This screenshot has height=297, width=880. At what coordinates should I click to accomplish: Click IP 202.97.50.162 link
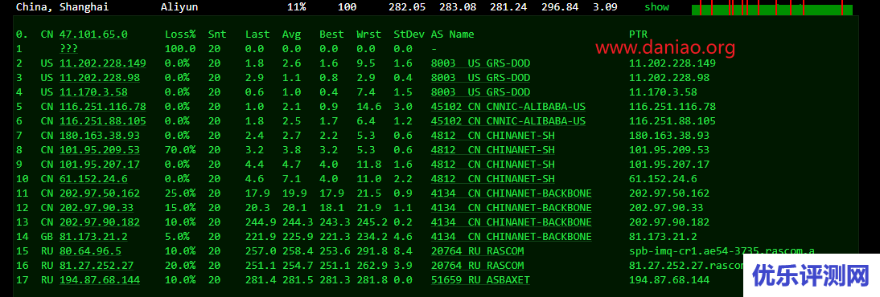99,193
